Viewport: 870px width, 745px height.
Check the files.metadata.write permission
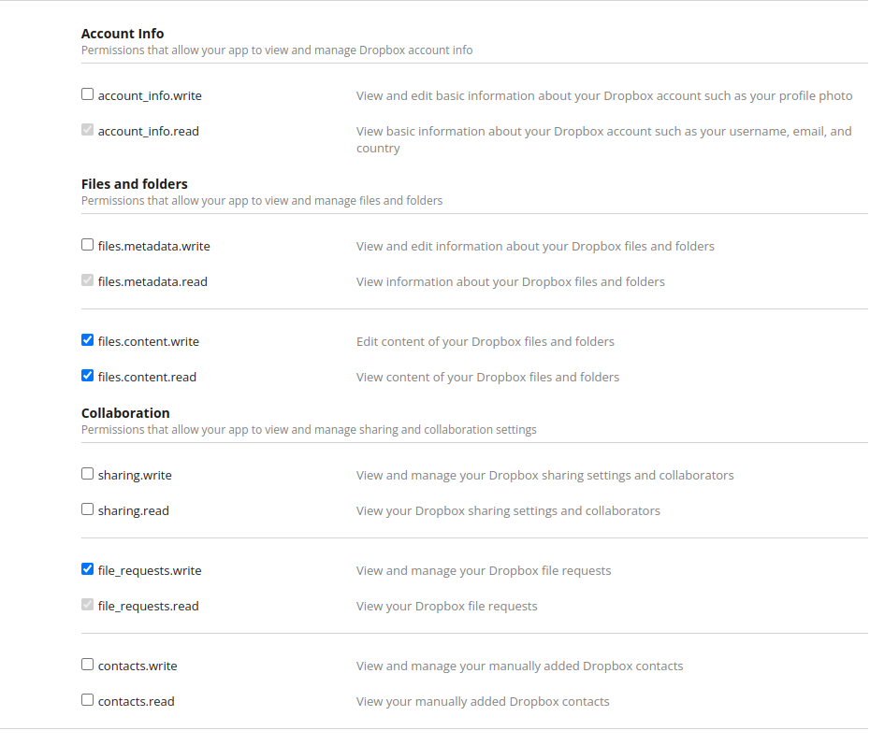[87, 244]
